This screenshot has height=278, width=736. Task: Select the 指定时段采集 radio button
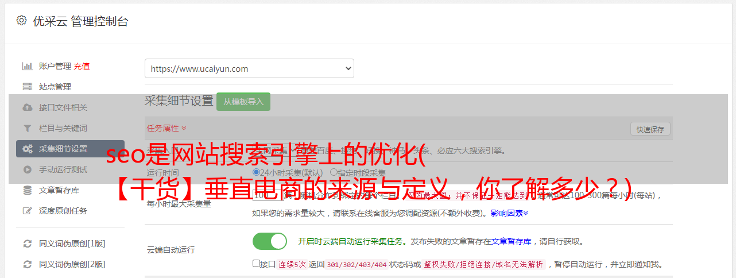334,172
